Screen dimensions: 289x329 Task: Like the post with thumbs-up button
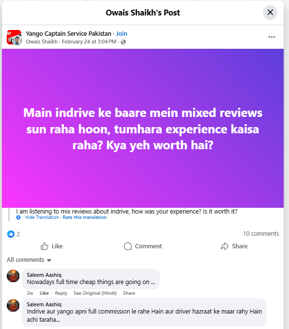pyautogui.click(x=52, y=246)
